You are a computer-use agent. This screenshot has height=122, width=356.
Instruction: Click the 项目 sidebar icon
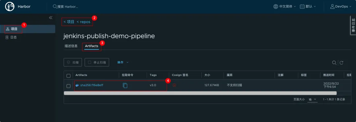coord(8,29)
